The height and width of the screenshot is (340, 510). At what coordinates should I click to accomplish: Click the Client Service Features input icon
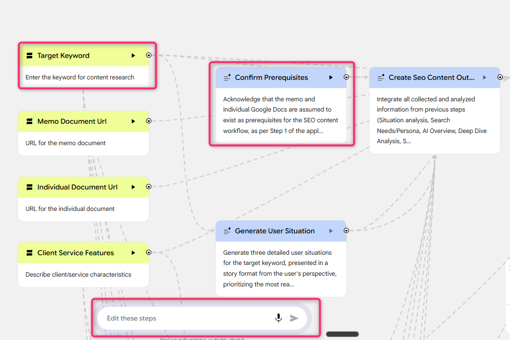point(29,253)
